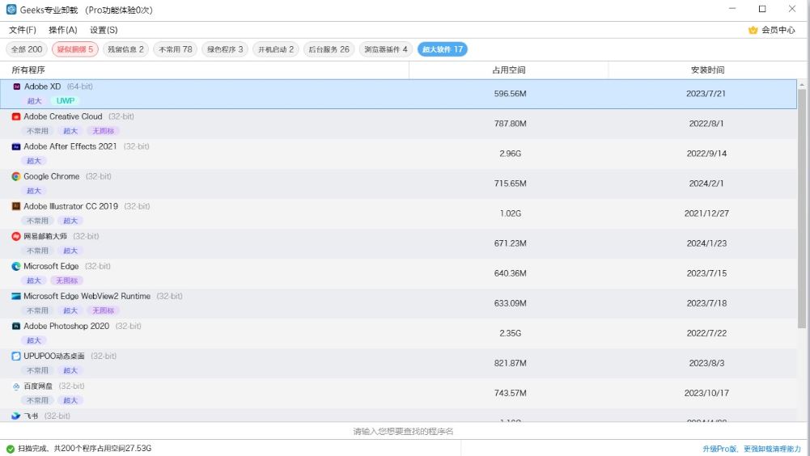This screenshot has height=456, width=810.
Task: Click the Photoshop 2020 icon
Action: click(x=16, y=327)
